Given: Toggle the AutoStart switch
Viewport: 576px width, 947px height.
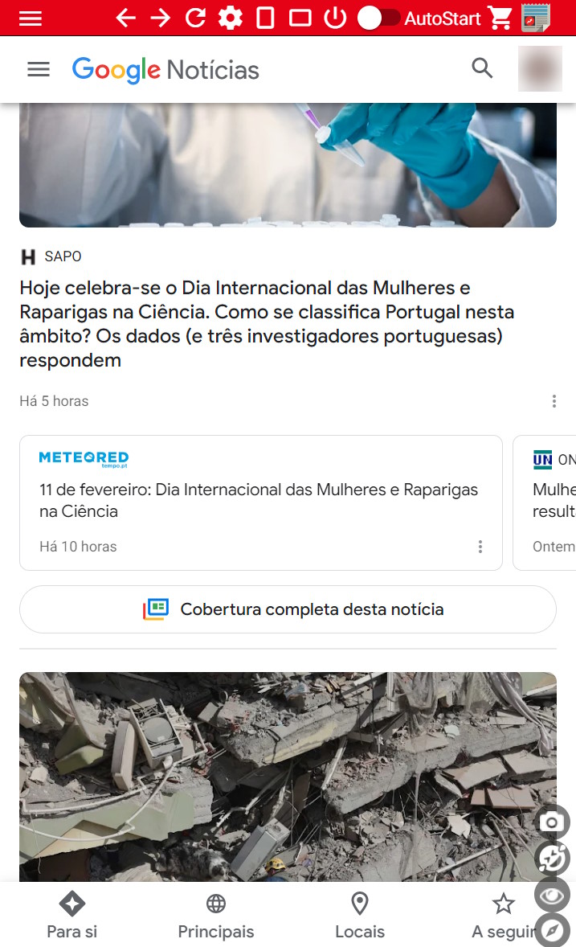Looking at the screenshot, I should tap(378, 18).
